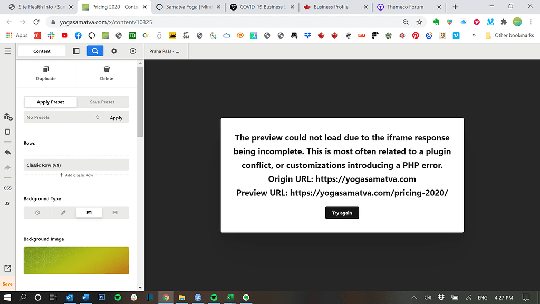Click the Add Classic Row link
Image resolution: width=540 pixels, height=304 pixels.
pos(76,175)
